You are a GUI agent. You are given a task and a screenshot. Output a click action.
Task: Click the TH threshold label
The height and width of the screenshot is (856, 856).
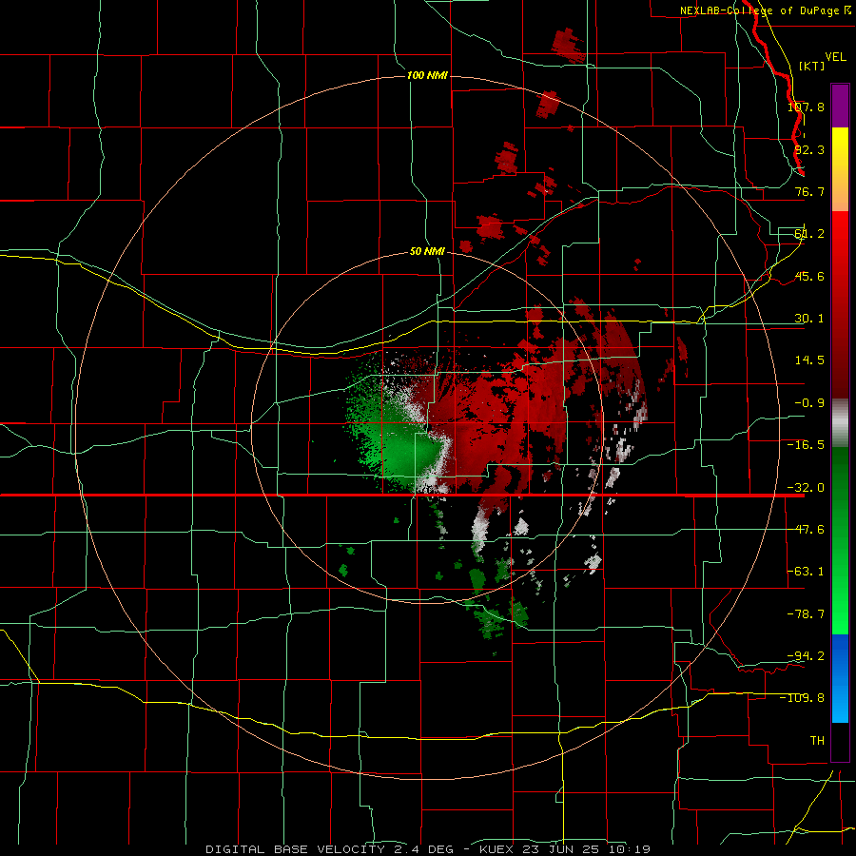point(817,740)
